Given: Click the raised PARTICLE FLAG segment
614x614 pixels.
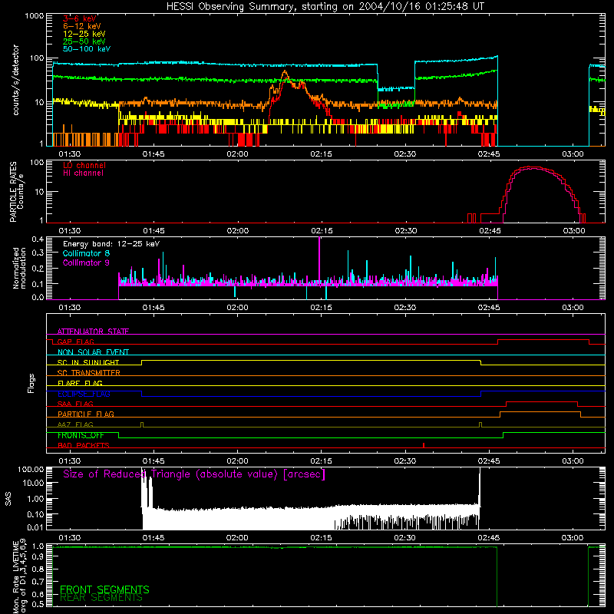Looking at the screenshot, I should 540,412.
